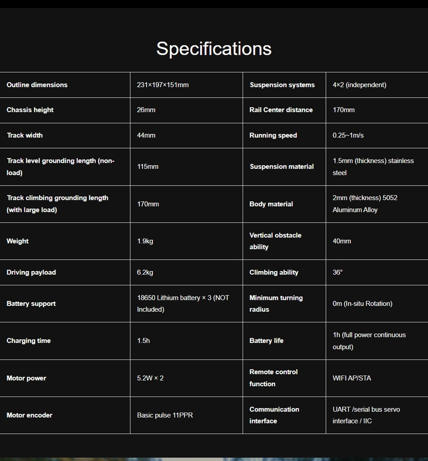Select the 231×197×151mm dimensions value
428x461 pixels.
(x=163, y=85)
